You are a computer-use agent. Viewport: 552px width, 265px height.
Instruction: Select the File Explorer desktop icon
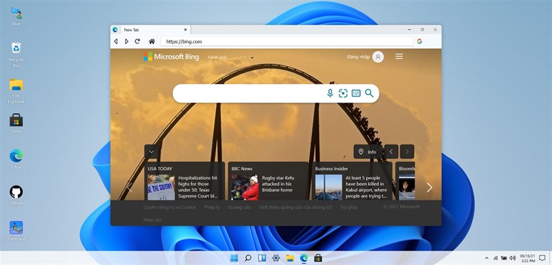point(16,91)
